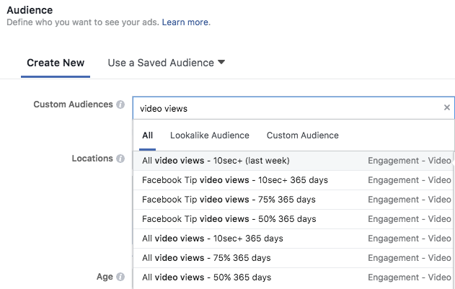455x289 pixels.
Task: Click the Locations field label
Action: point(92,159)
